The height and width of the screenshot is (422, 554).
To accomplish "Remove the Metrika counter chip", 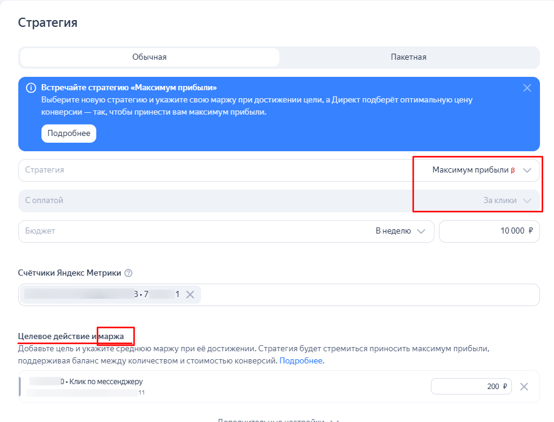I will pyautogui.click(x=190, y=295).
